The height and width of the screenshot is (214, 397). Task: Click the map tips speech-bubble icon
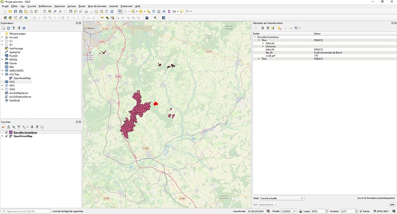pos(182,11)
